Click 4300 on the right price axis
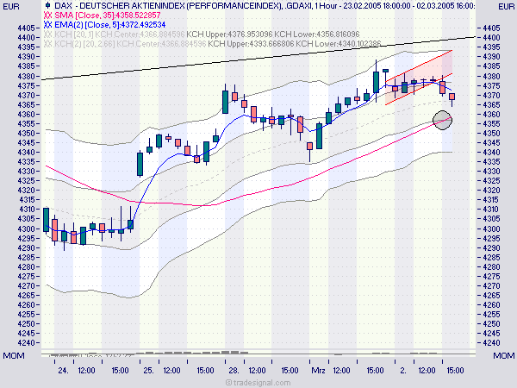Image resolution: width=517 pixels, height=388 pixels. coord(492,229)
